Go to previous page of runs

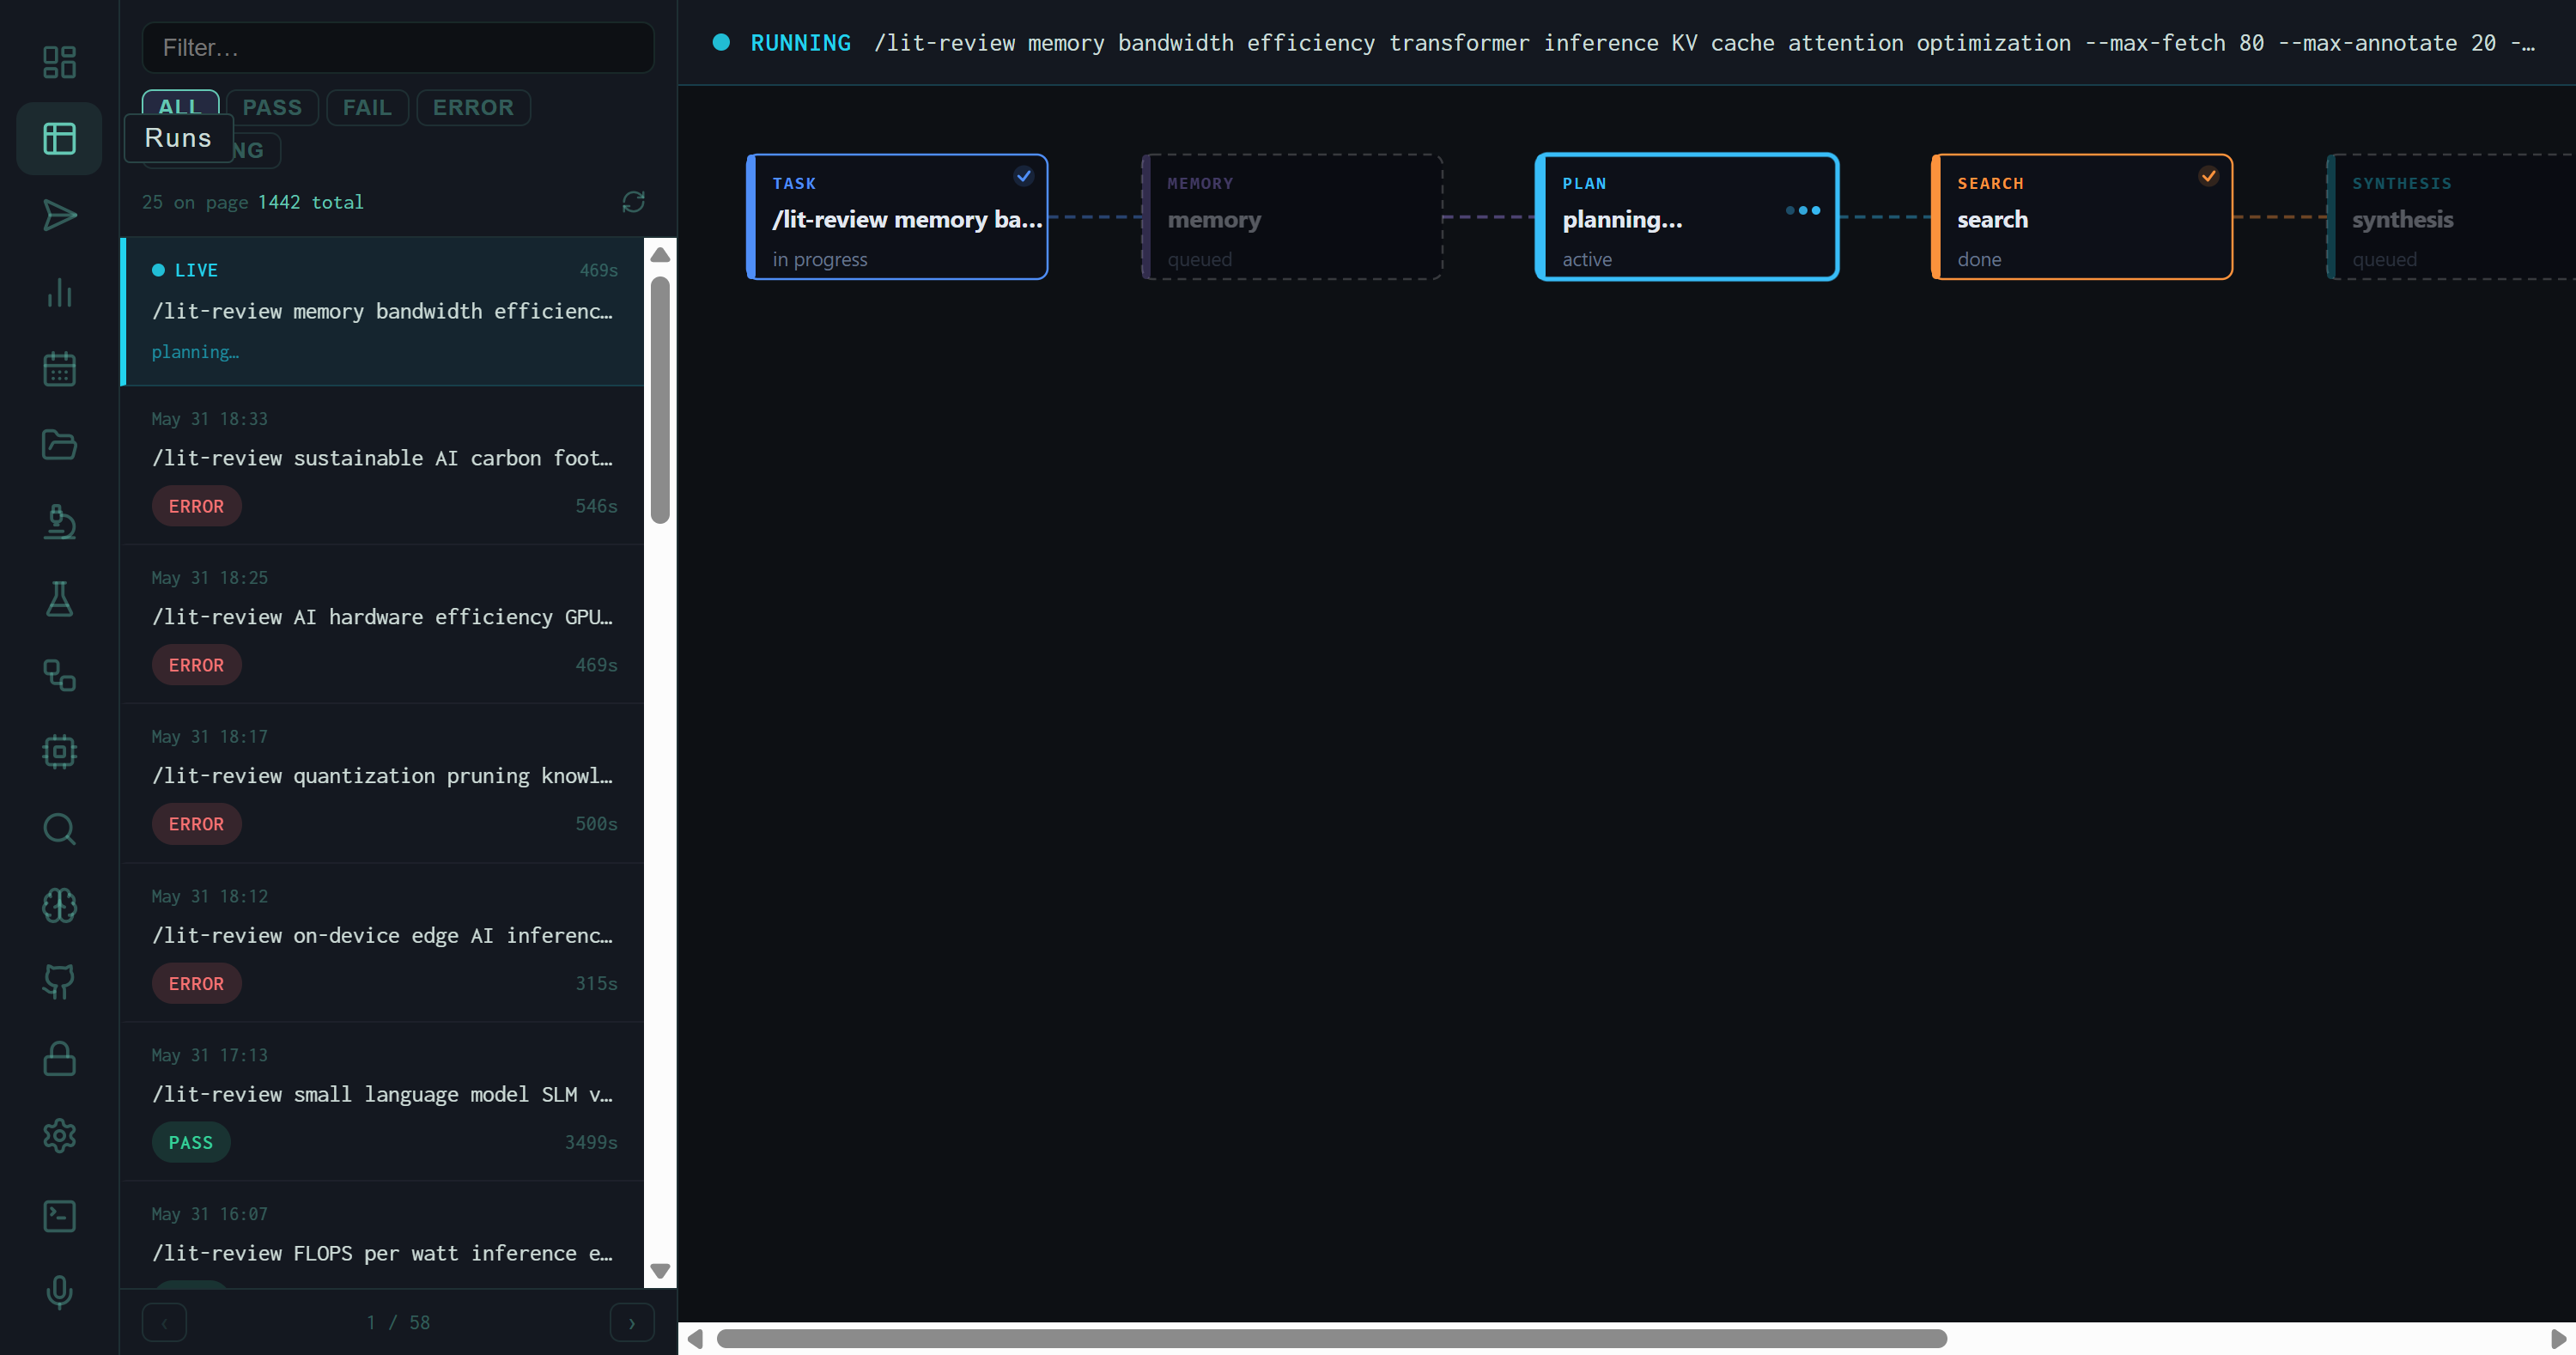[164, 1322]
